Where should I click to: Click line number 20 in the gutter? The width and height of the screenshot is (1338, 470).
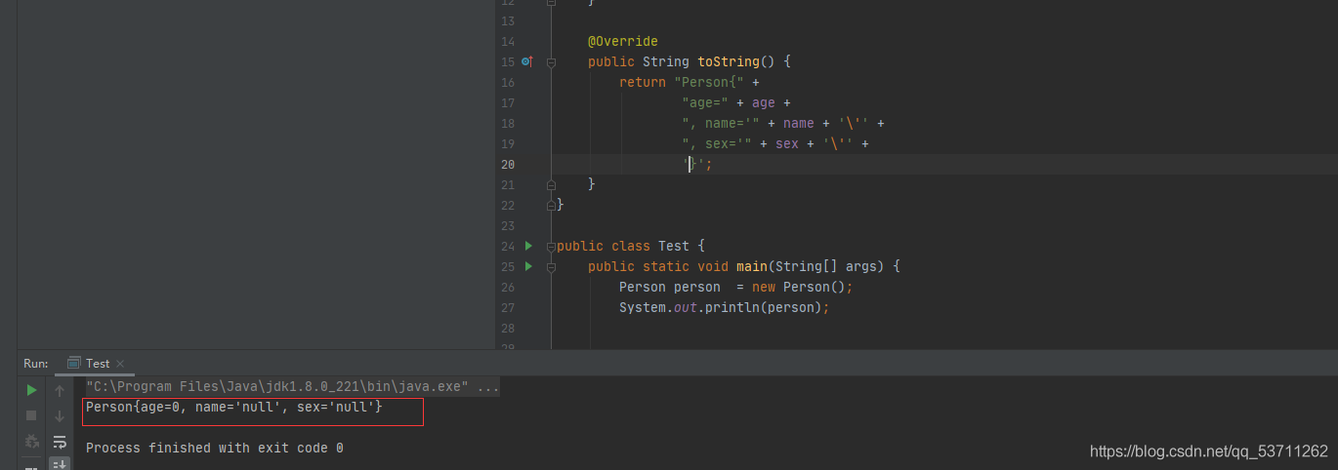coord(508,164)
